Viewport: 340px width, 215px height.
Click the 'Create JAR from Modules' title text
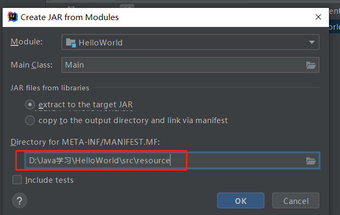point(70,17)
